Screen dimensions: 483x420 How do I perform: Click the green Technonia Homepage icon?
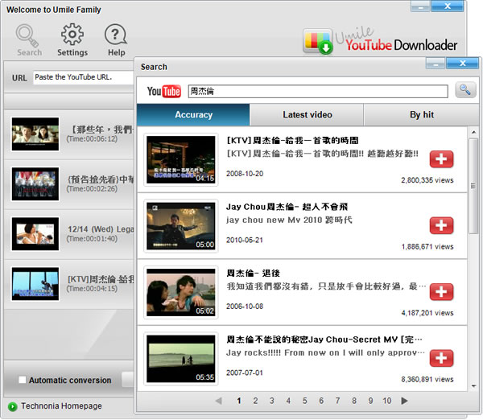click(x=12, y=406)
